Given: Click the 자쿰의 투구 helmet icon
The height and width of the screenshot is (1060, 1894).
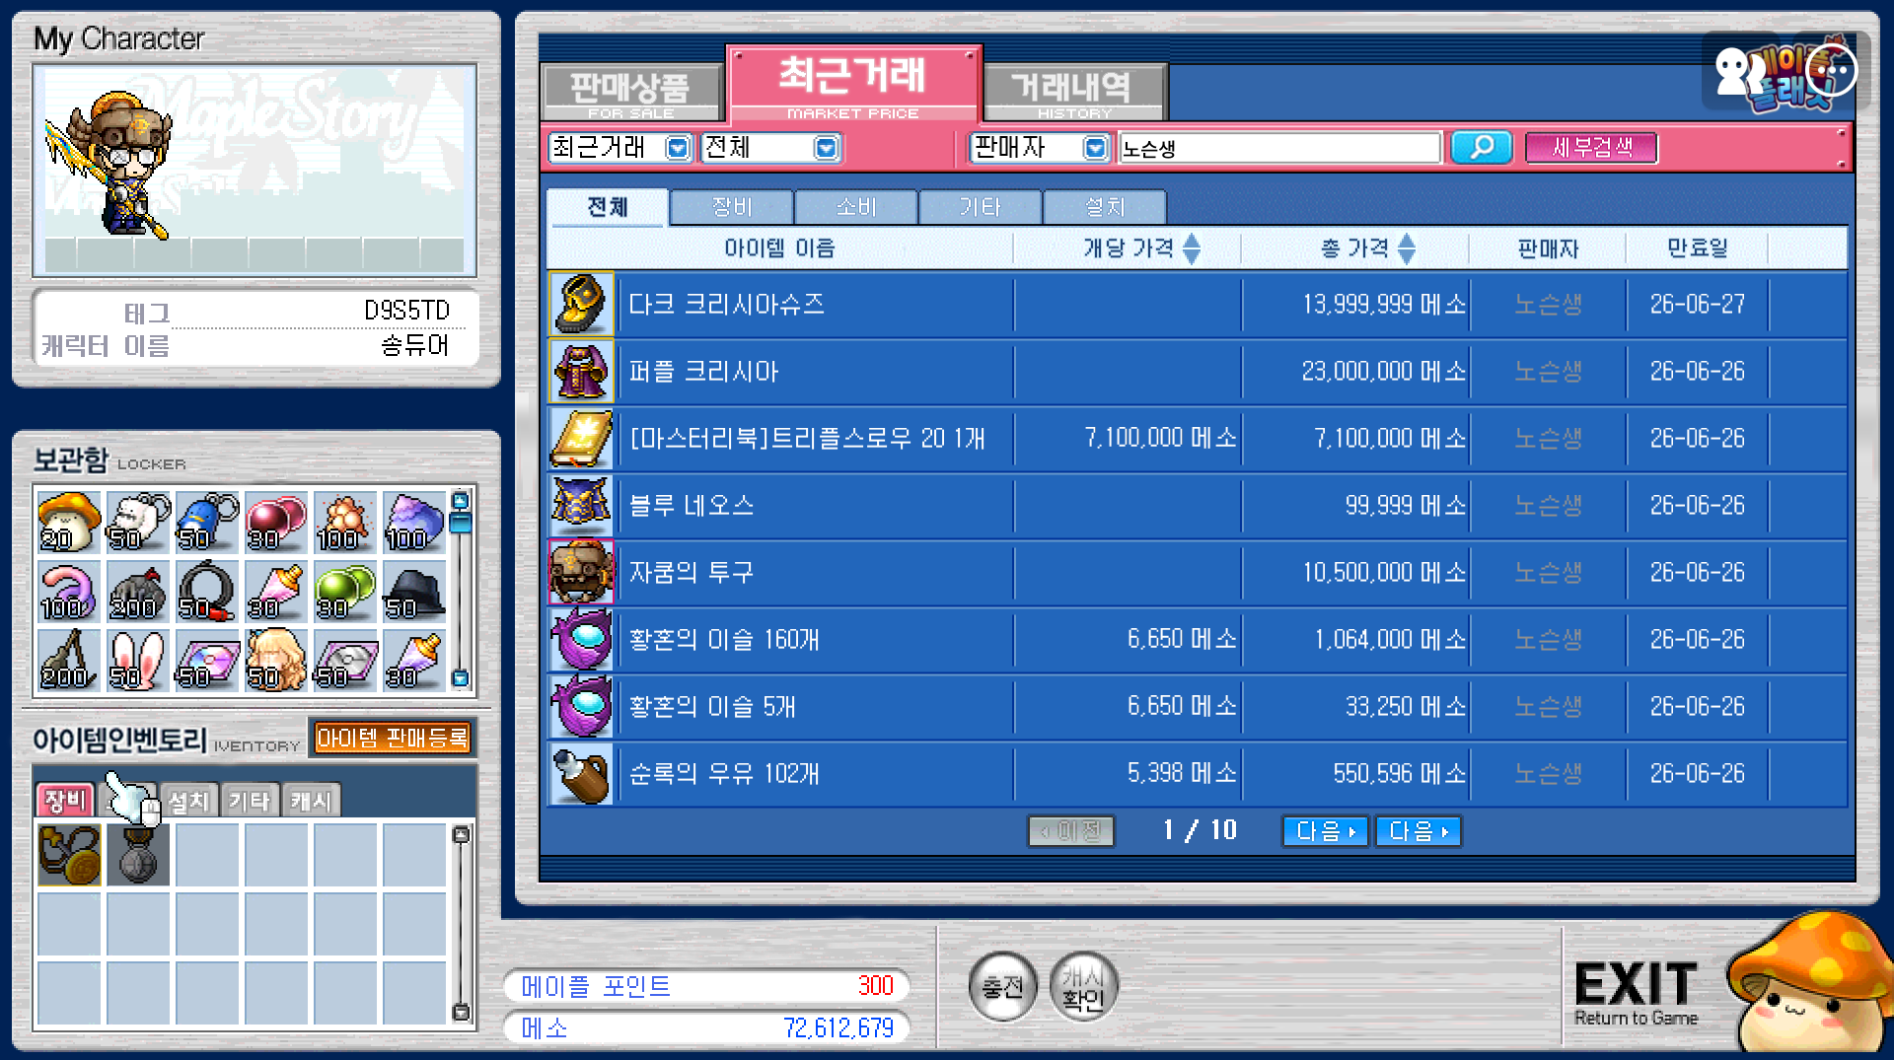Looking at the screenshot, I should click(x=581, y=572).
